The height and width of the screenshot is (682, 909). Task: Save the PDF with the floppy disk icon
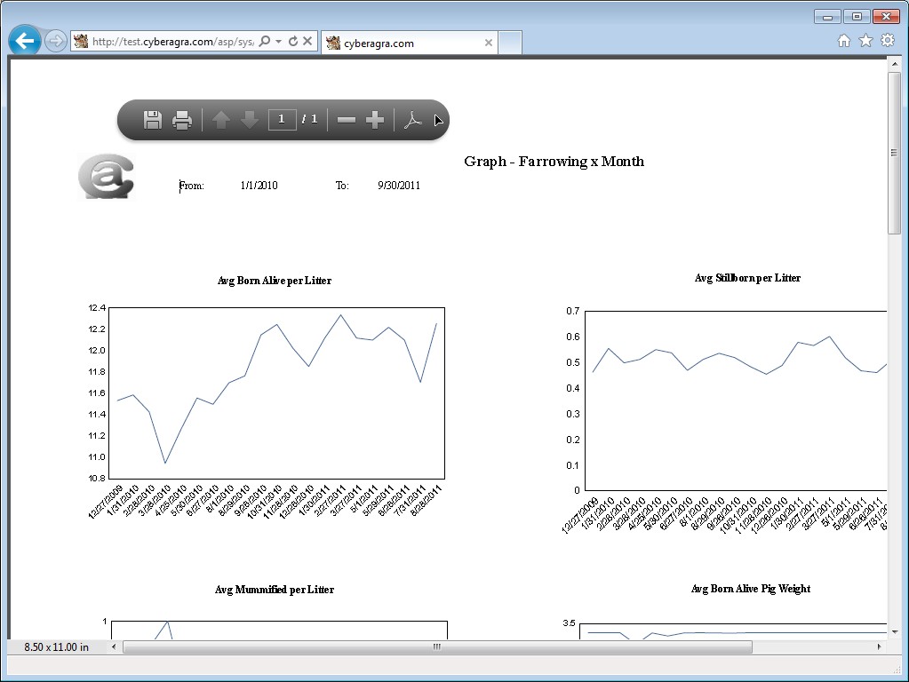pos(153,120)
